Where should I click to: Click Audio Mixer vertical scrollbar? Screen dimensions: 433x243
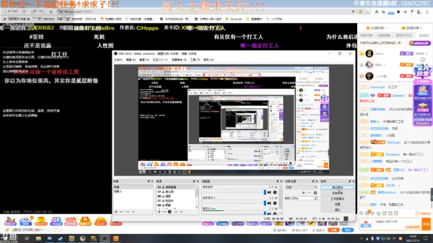(280, 200)
